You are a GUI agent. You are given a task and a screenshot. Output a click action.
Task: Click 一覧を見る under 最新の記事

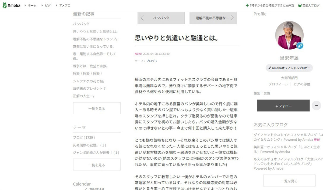97,108
